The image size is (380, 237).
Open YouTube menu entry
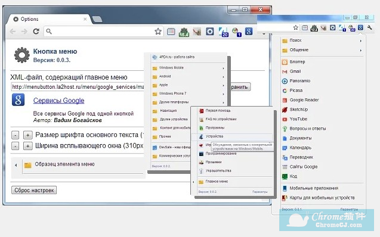click(322, 119)
